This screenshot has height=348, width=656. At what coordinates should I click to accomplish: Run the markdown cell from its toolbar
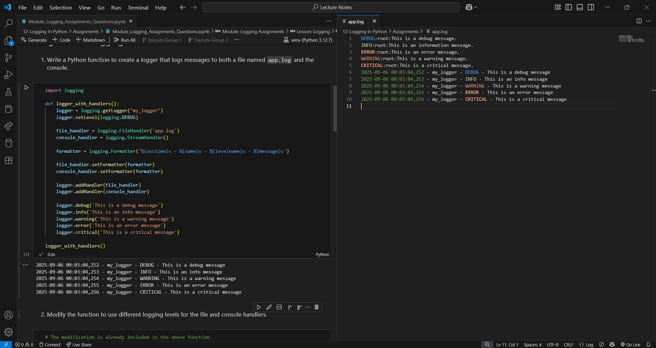[259, 308]
